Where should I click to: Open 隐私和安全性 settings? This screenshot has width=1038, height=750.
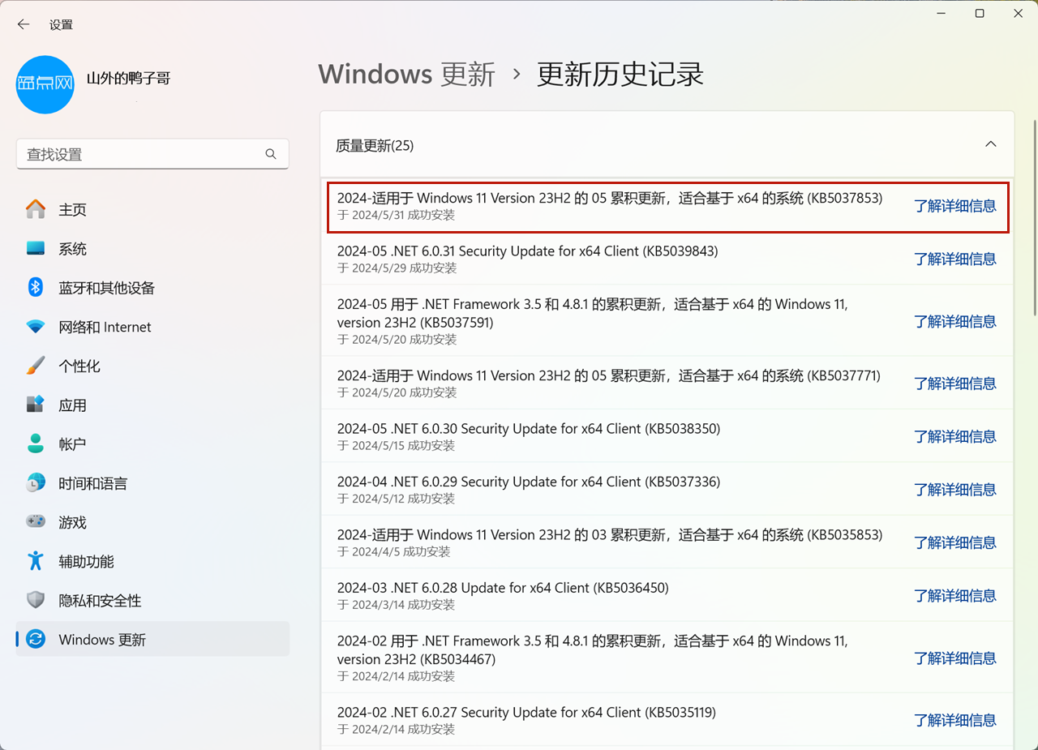pos(152,600)
